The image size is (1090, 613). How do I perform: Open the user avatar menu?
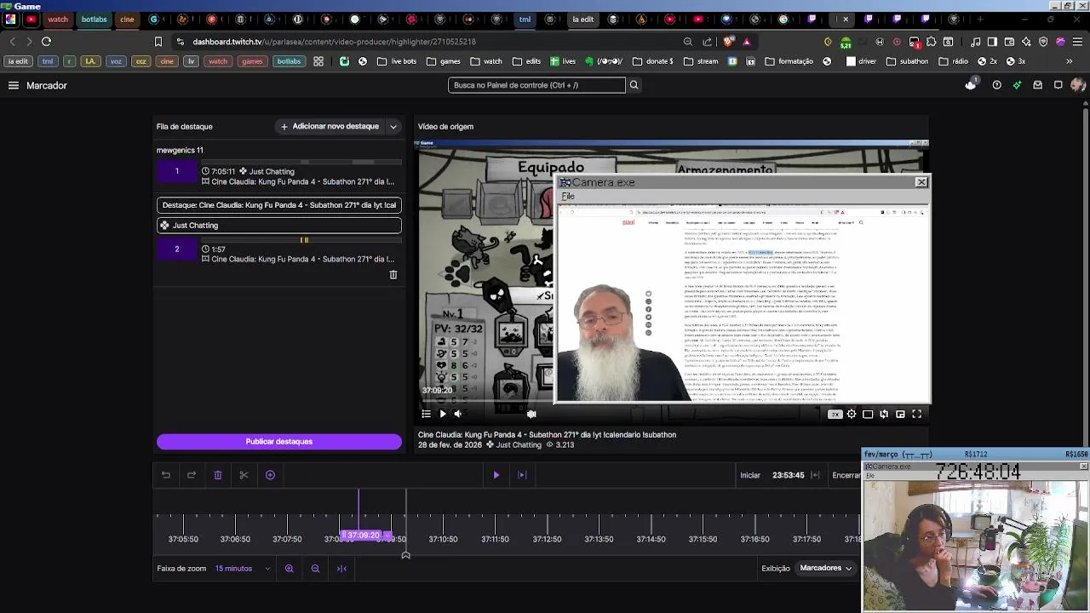pos(1078,85)
